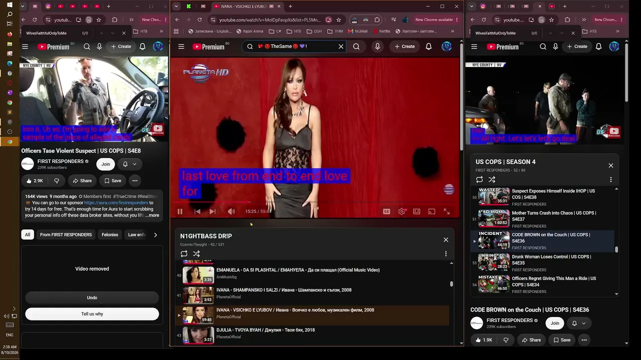Close the N1GHTBASS DR!P playlist panel
641x360 pixels.
click(446, 239)
